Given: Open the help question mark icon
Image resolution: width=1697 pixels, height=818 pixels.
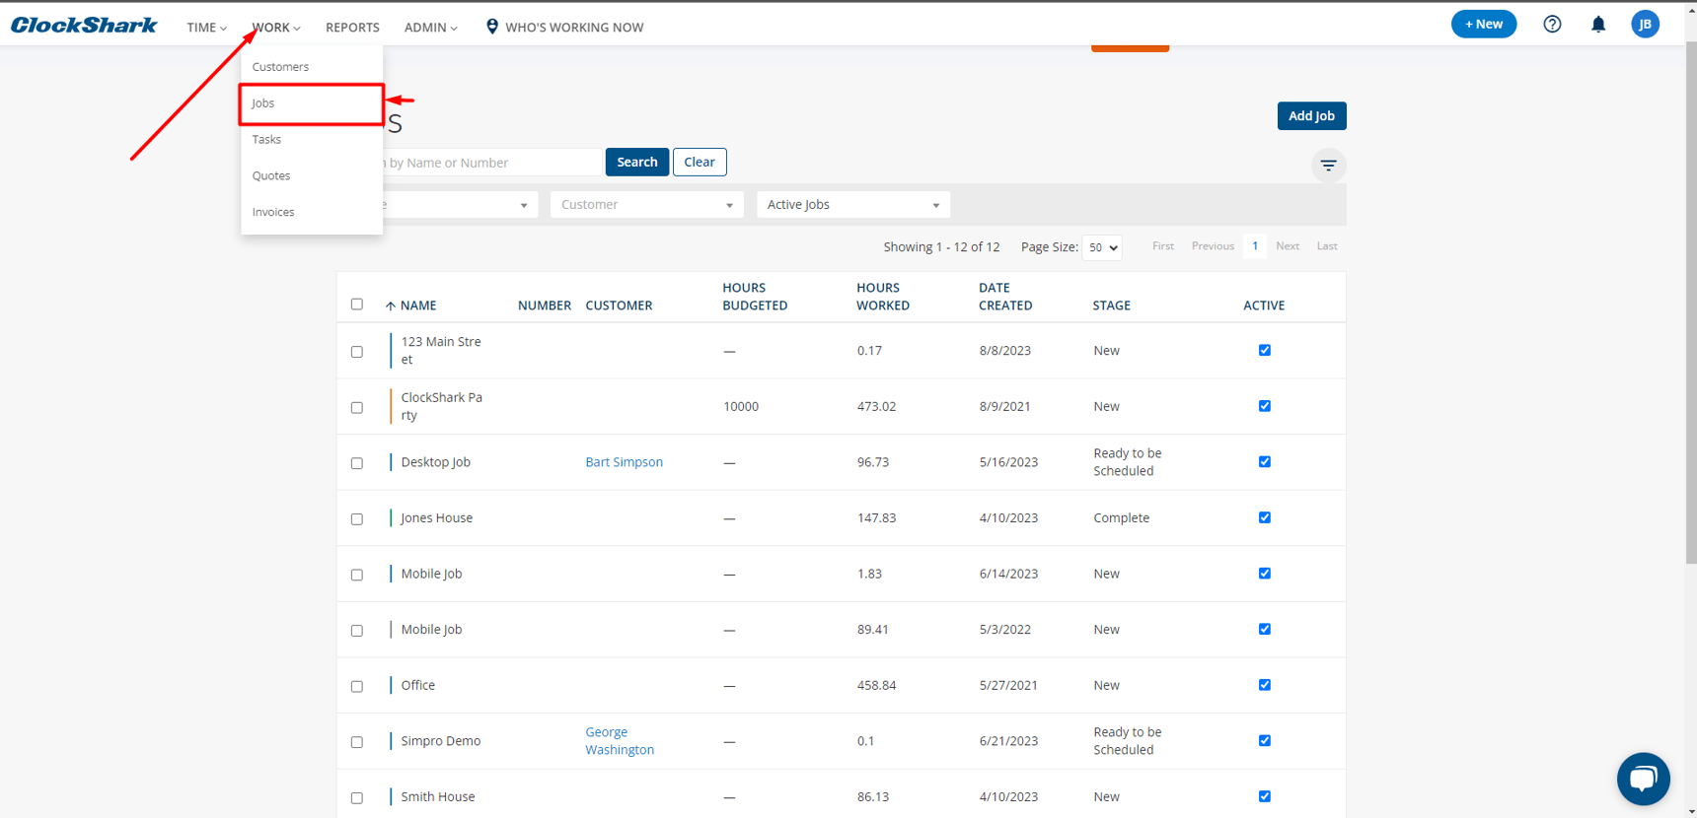Looking at the screenshot, I should (1552, 25).
